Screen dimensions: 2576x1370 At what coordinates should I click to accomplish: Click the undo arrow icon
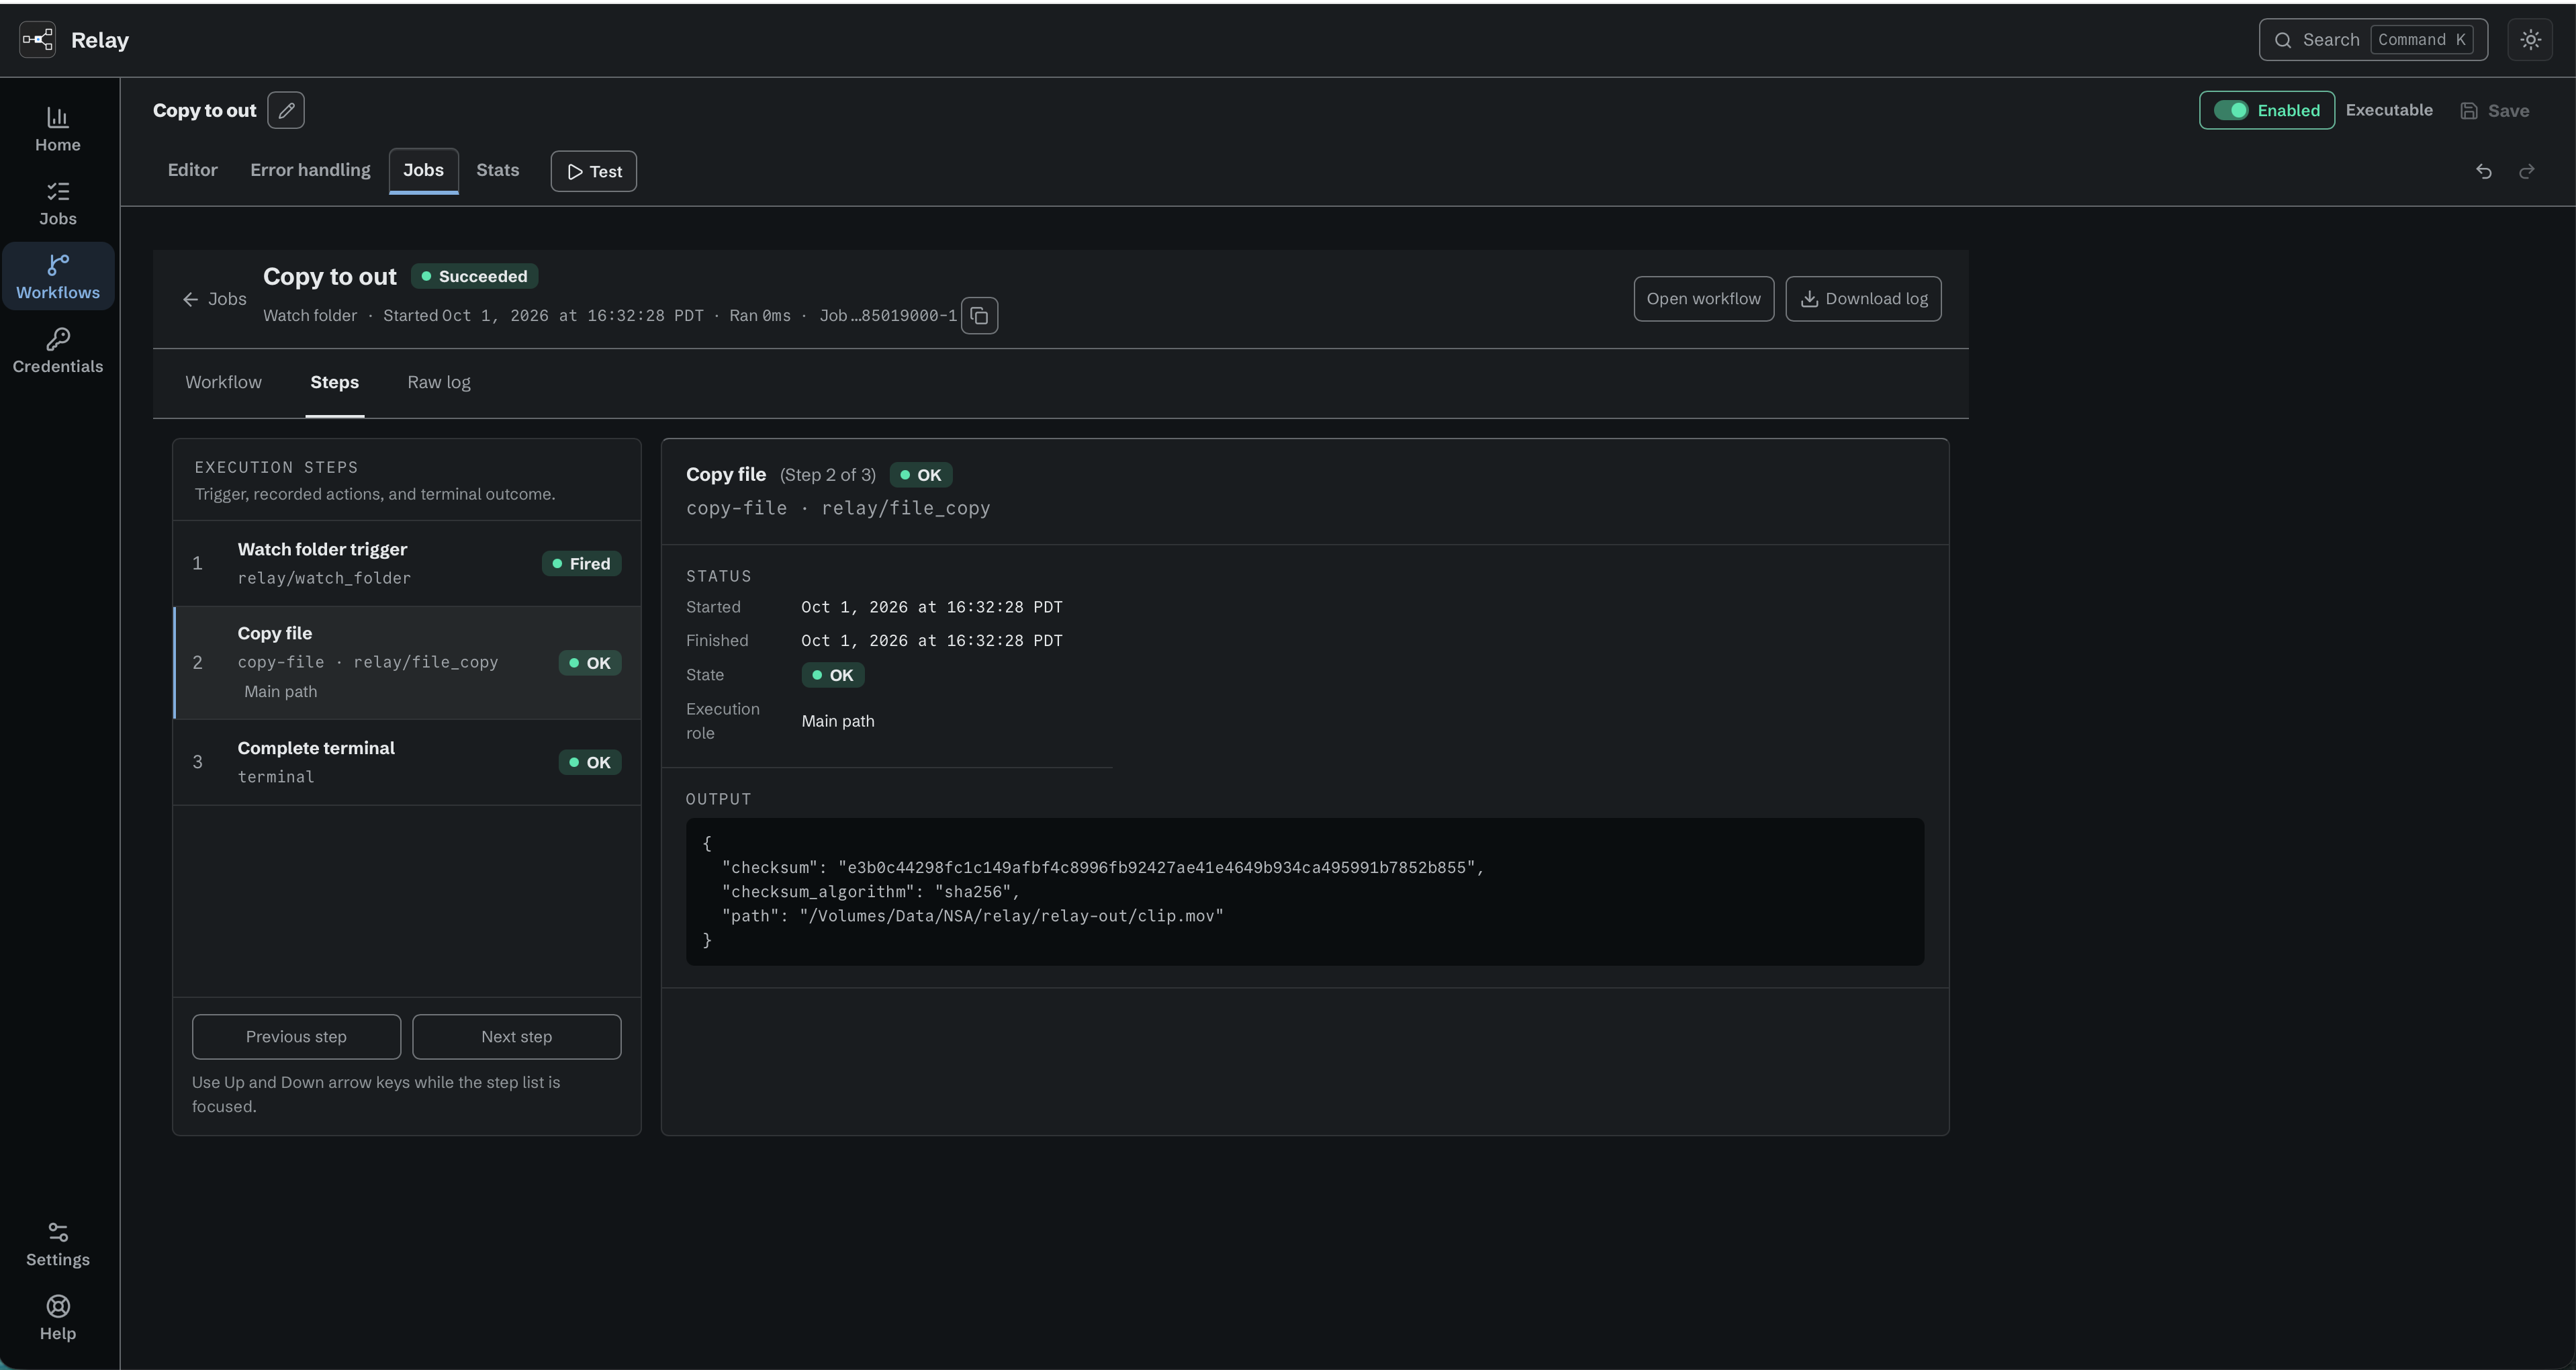[2484, 171]
